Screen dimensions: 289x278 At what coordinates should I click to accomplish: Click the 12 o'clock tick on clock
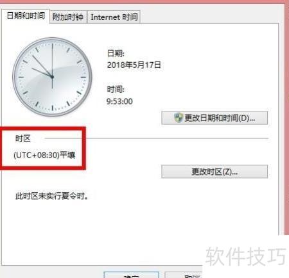[x=53, y=45]
